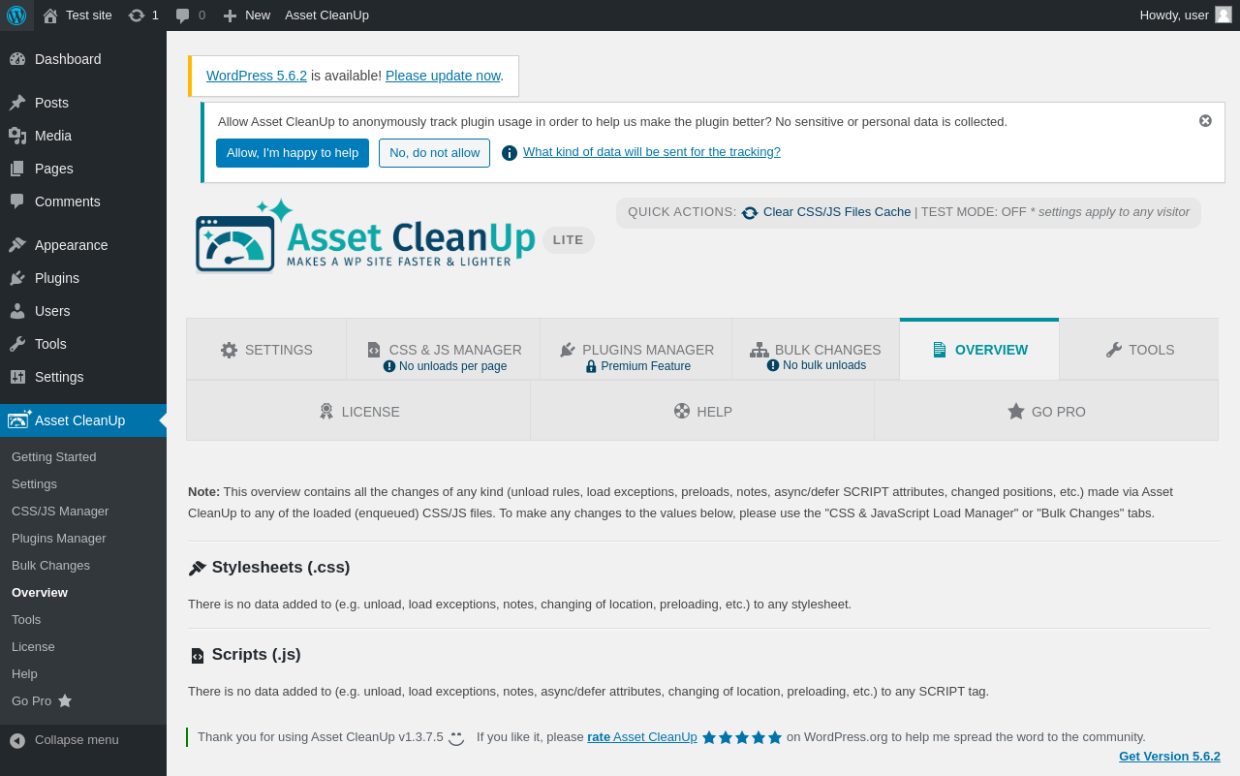This screenshot has height=776, width=1240.
Task: Click the Scripts (.js) heading
Action: tap(257, 655)
